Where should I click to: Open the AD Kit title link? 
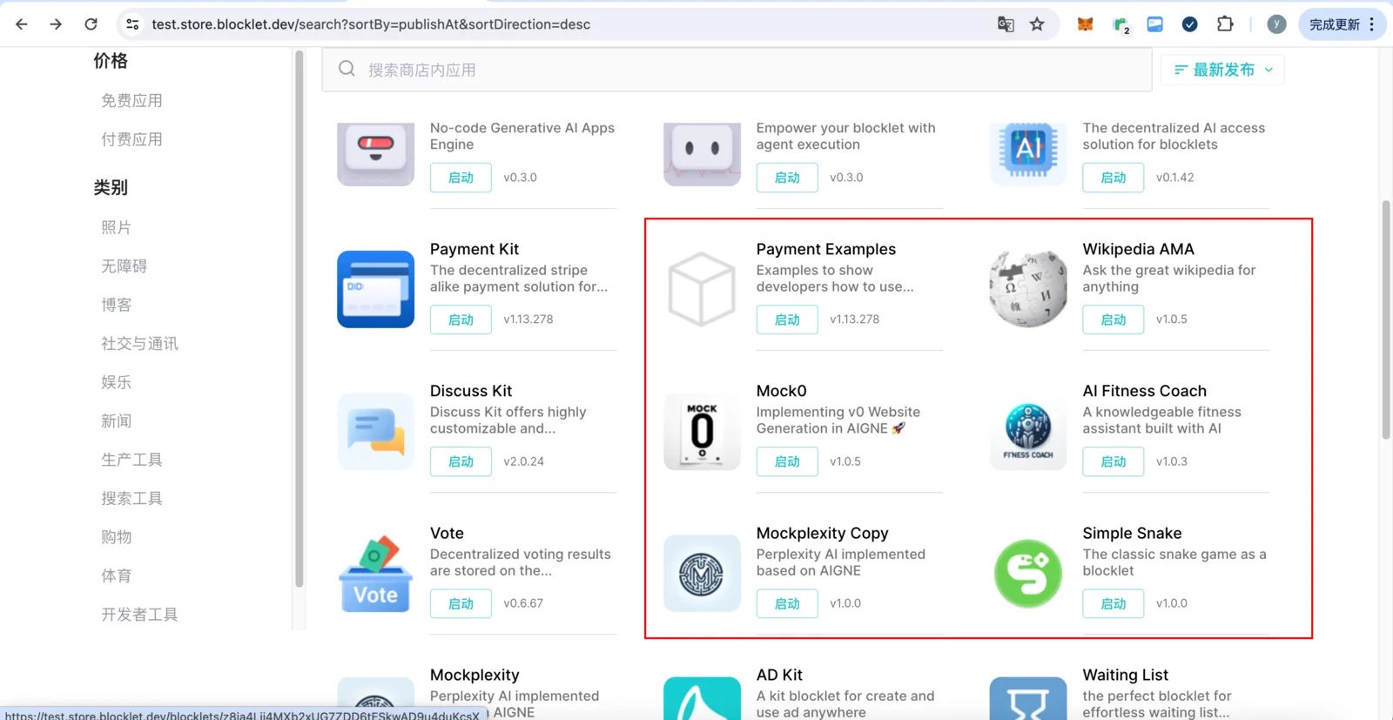coord(779,675)
